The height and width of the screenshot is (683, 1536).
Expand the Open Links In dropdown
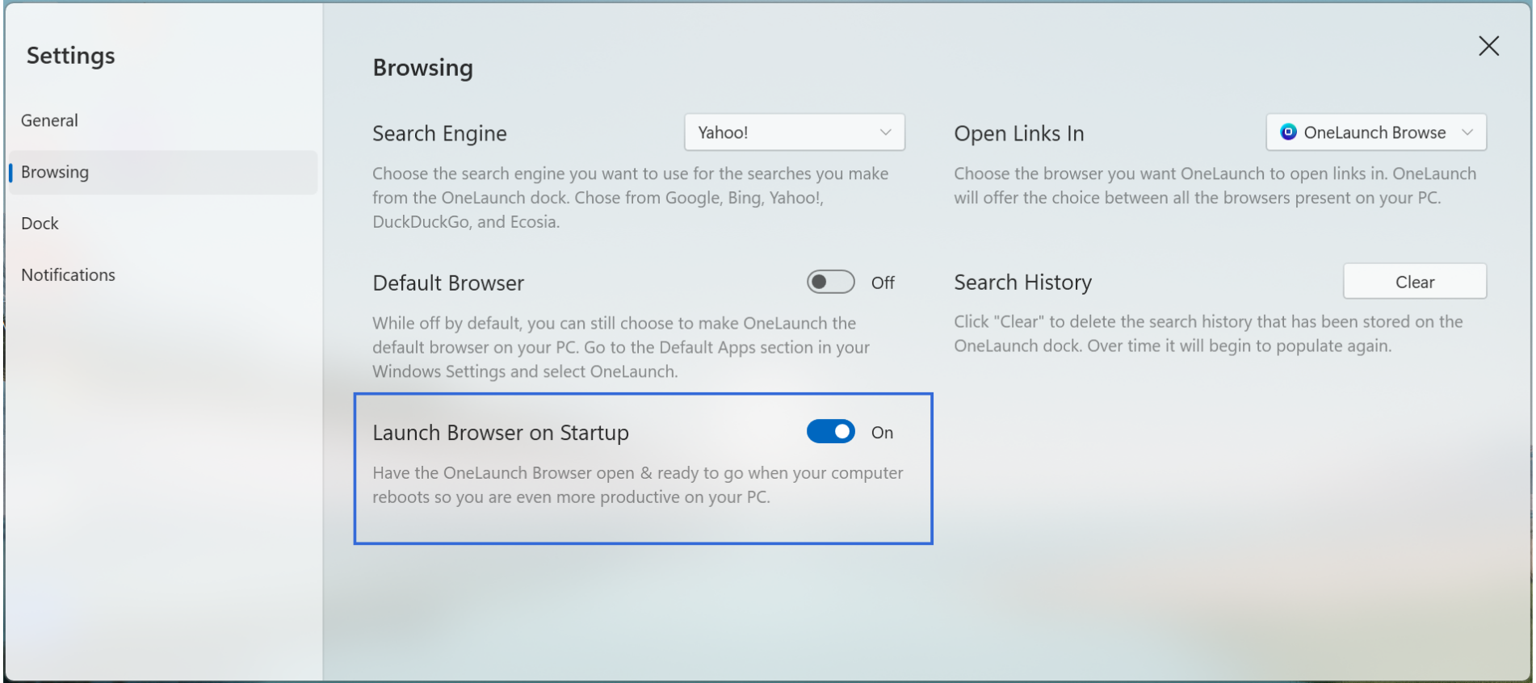[1376, 132]
